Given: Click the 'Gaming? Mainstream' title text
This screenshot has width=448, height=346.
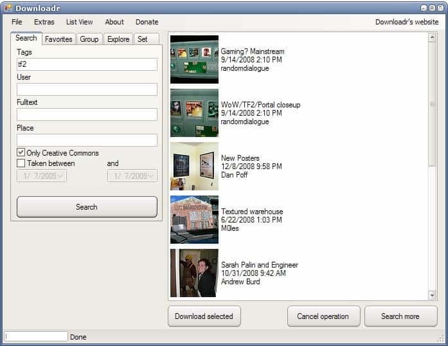Looking at the screenshot, I should pyautogui.click(x=253, y=51).
